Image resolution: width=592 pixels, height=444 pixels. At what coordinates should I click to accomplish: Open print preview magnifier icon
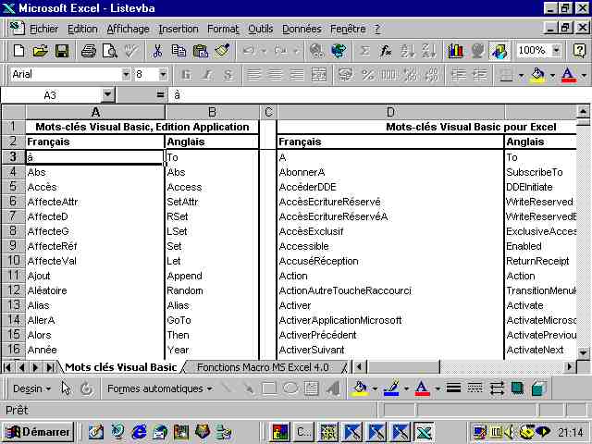tap(110, 51)
